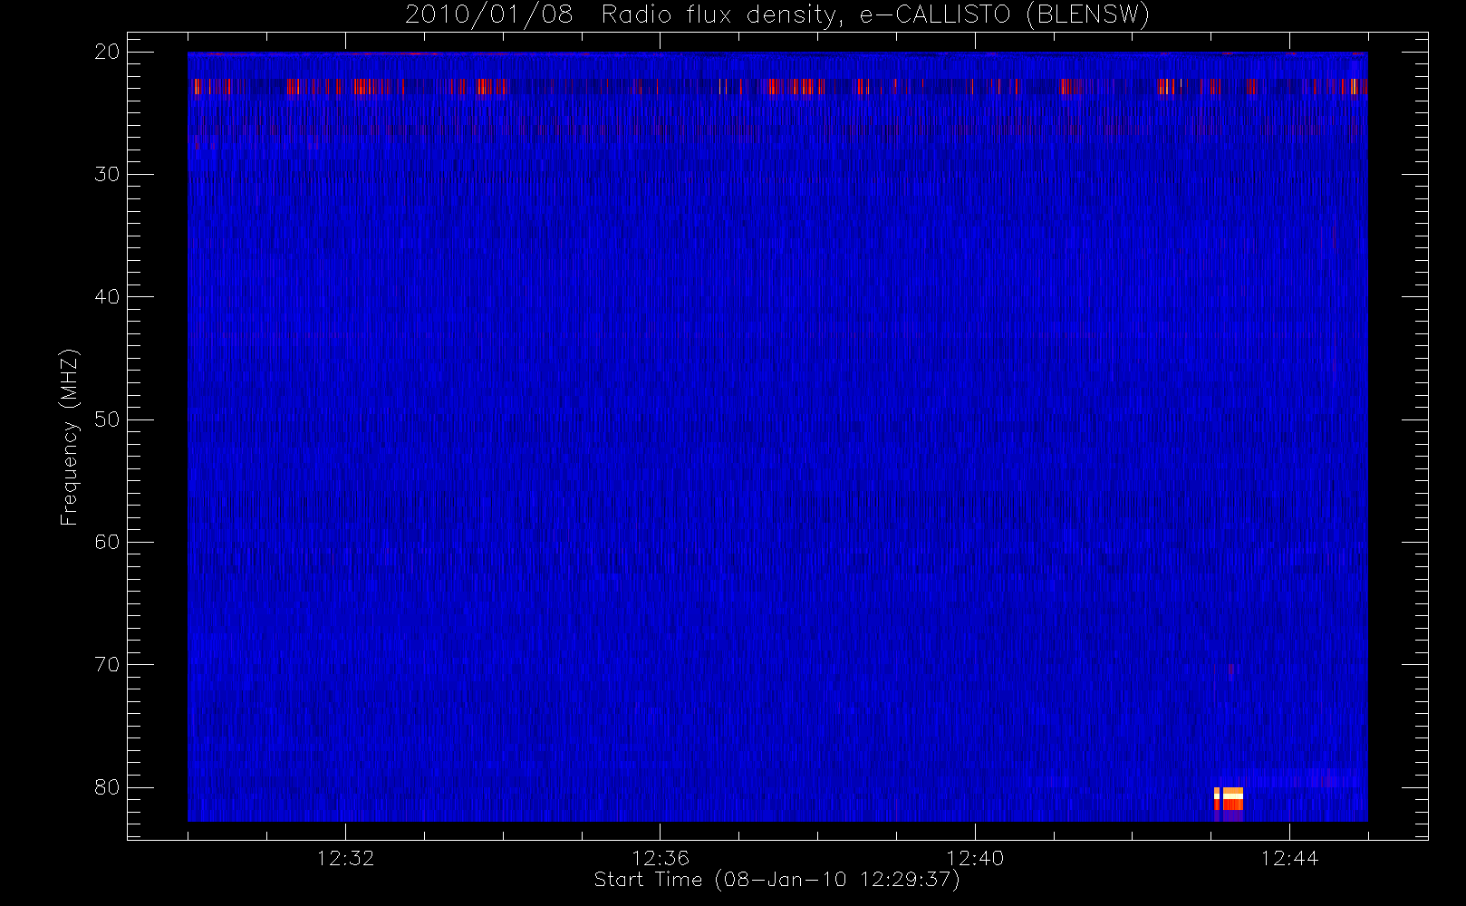Select the frequency tick label 70
Viewport: 1466px width, 906px height.
[107, 664]
